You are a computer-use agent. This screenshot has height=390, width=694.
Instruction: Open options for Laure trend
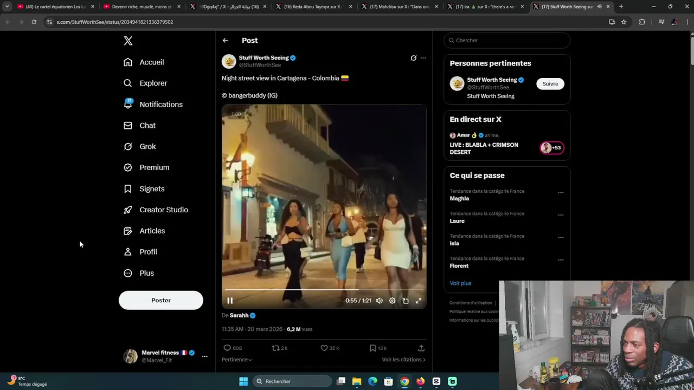tap(561, 215)
